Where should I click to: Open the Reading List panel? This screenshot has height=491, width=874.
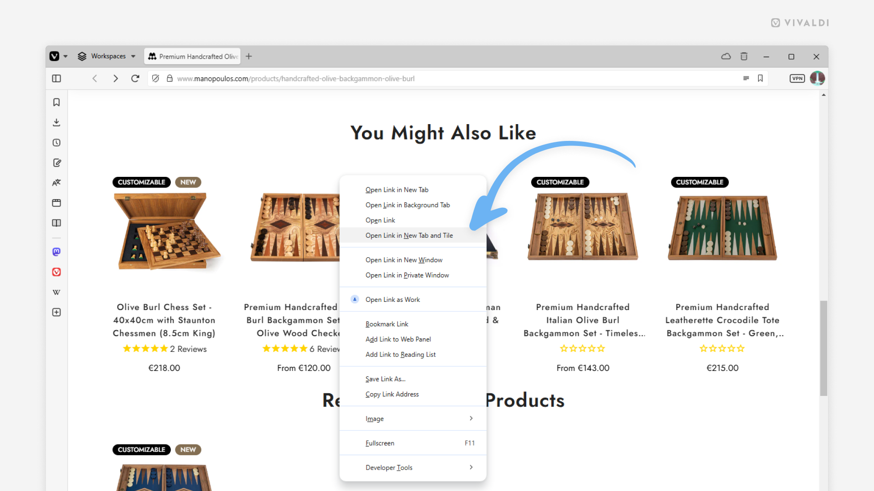pyautogui.click(x=56, y=223)
